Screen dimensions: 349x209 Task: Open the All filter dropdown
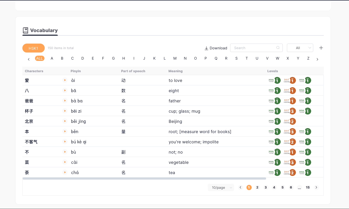point(300,48)
